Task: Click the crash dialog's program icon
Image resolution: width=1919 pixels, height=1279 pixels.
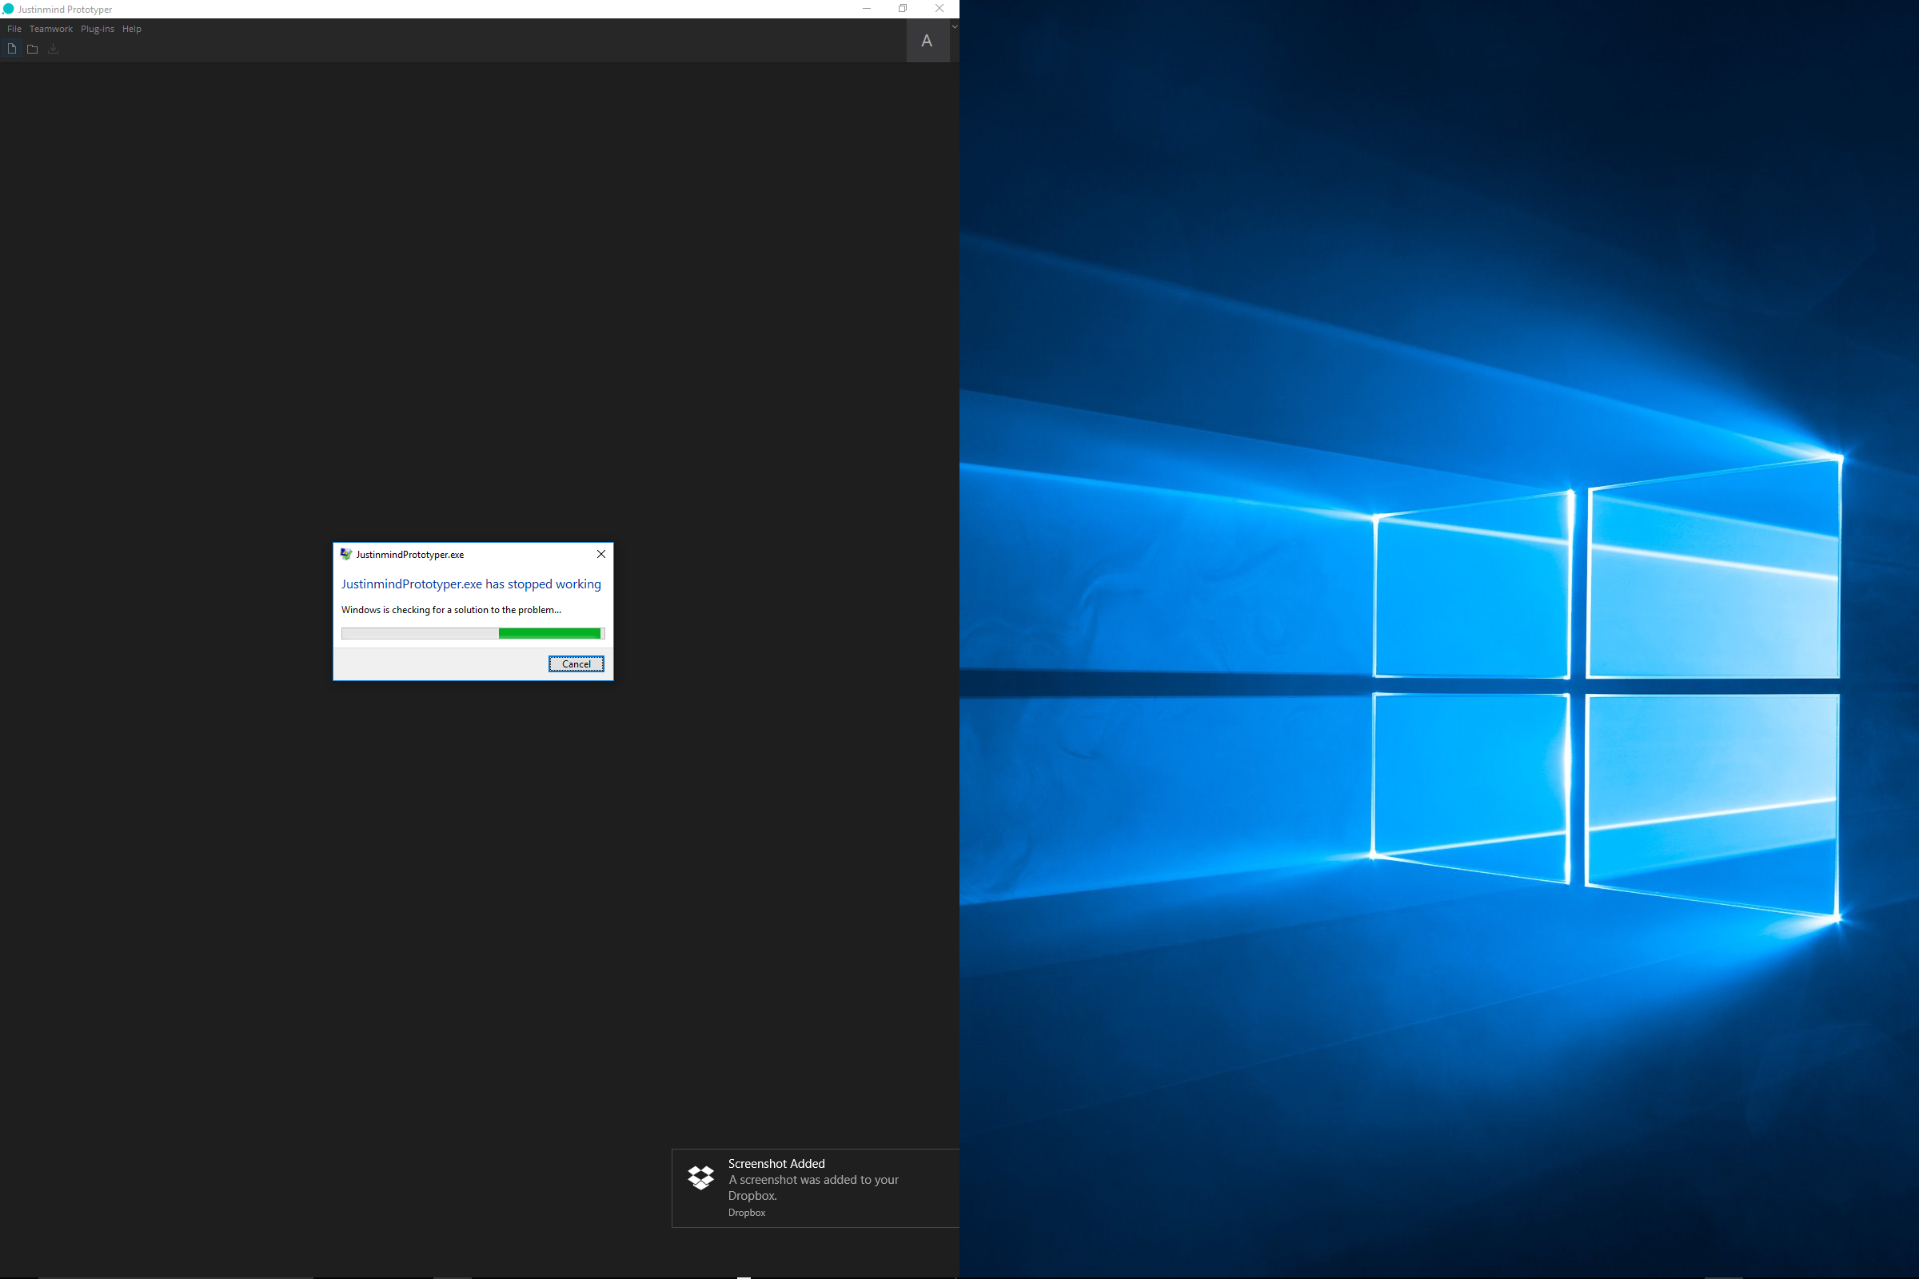Action: point(346,554)
